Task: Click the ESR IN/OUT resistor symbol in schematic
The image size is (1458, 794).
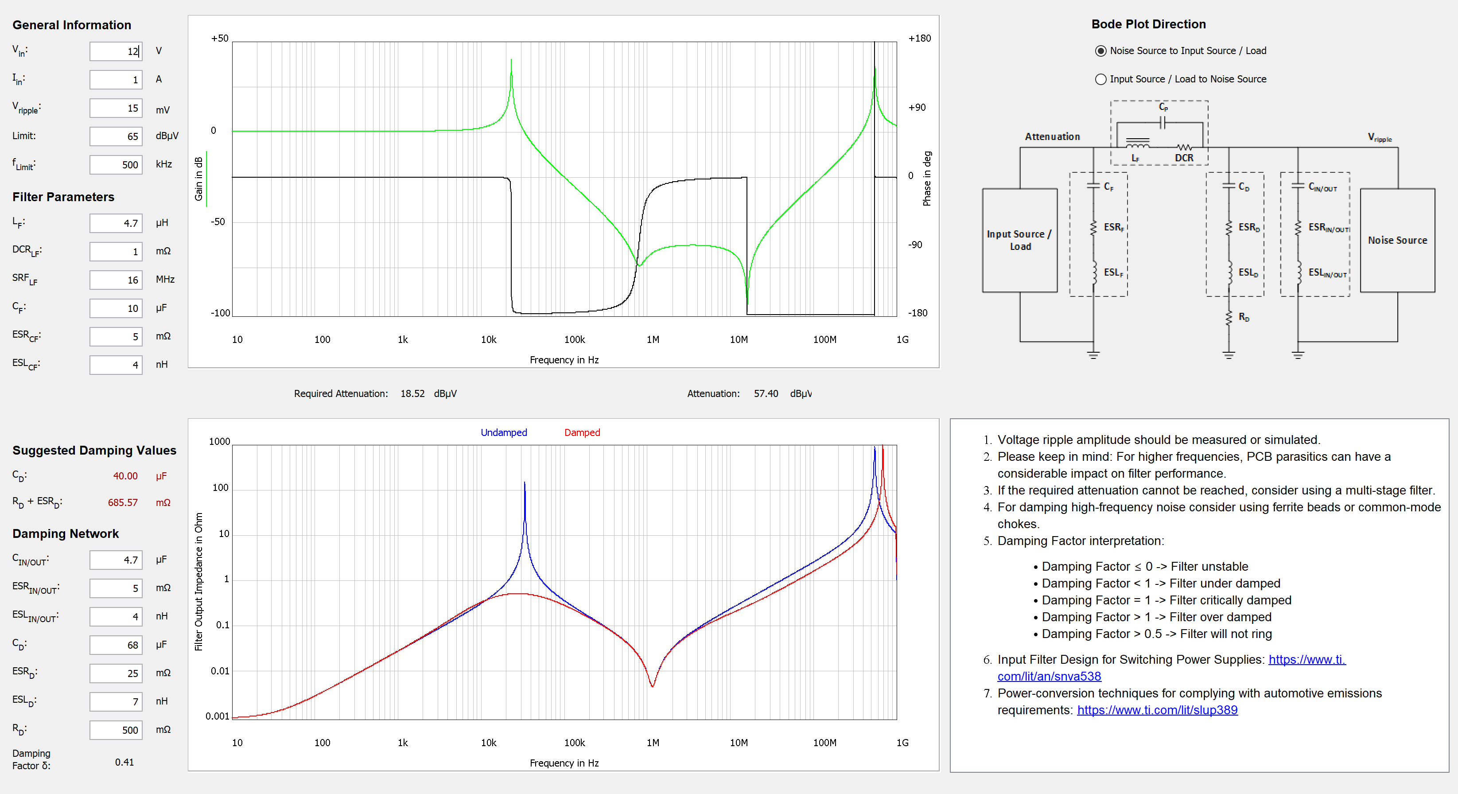Action: point(1298,227)
